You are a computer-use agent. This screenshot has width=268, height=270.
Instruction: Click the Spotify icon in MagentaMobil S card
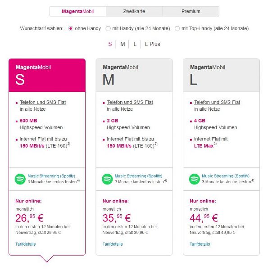pyautogui.click(x=20, y=179)
